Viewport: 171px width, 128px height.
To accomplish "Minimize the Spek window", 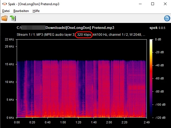I will (x=140, y=4).
